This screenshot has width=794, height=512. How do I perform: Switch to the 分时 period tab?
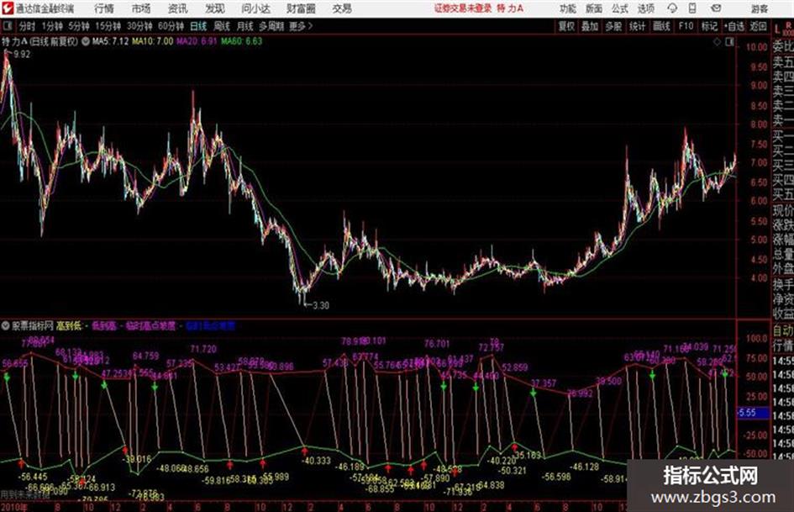[28, 26]
